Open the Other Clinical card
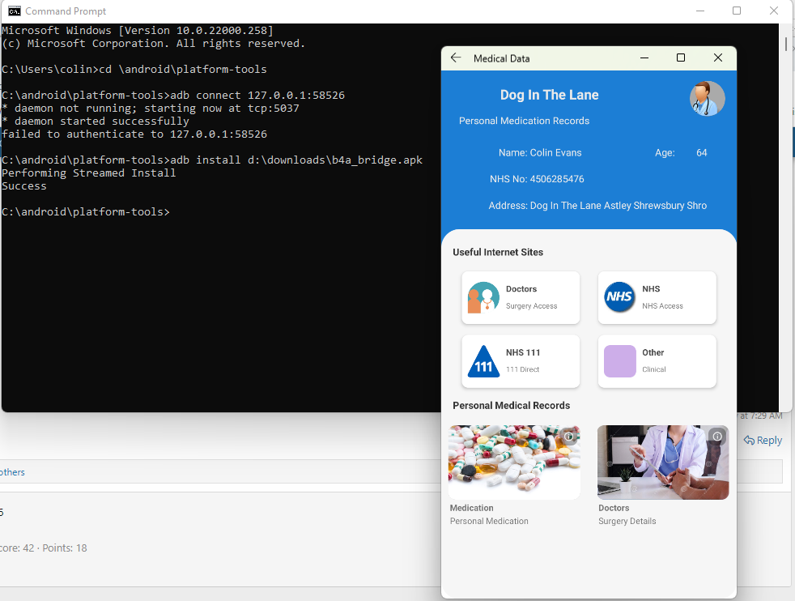This screenshot has width=795, height=601. coord(657,361)
